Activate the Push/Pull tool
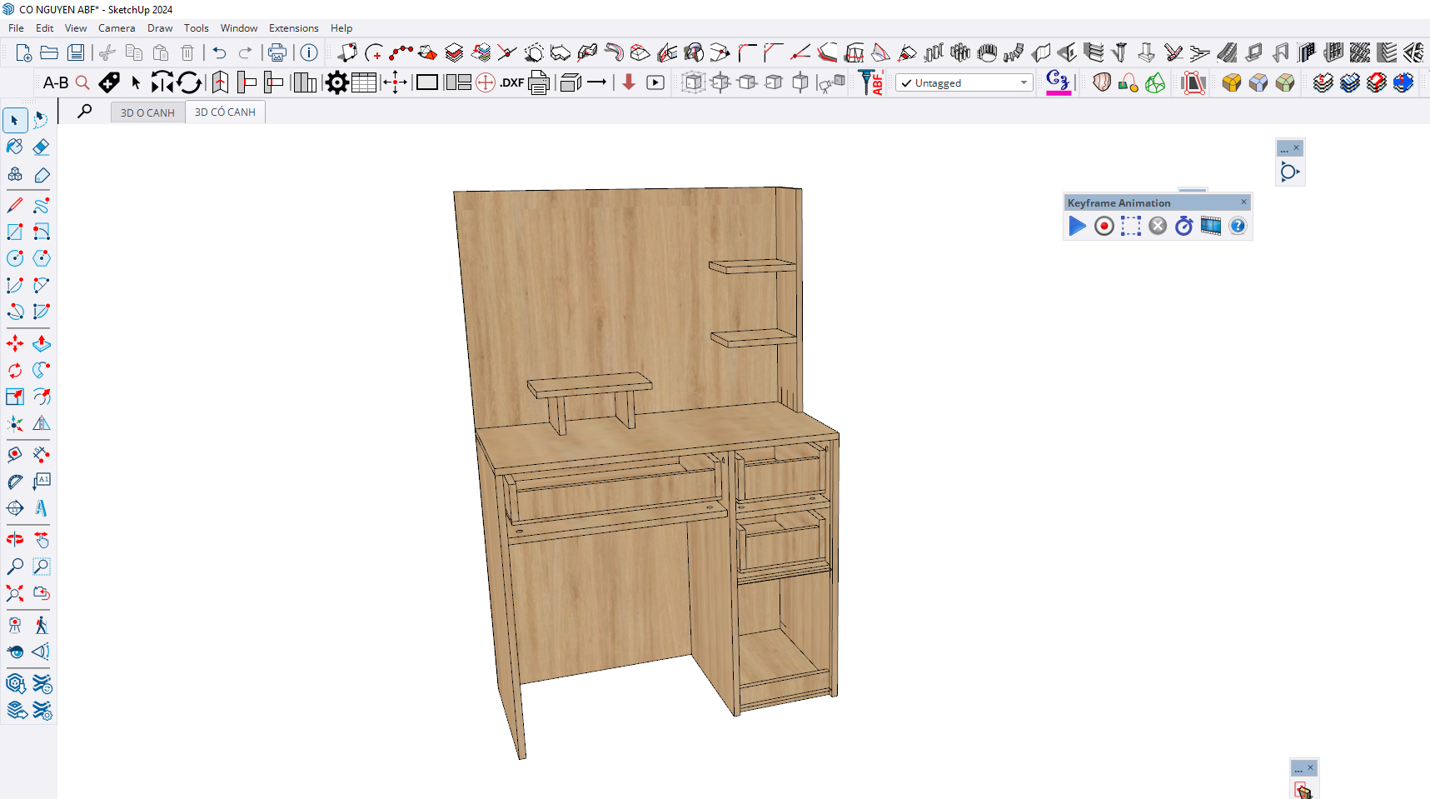 [41, 343]
